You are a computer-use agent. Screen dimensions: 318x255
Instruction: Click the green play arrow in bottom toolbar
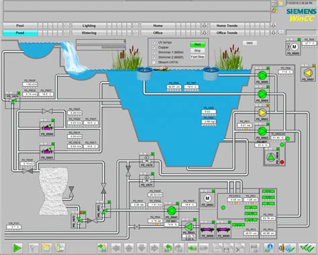click(17, 248)
